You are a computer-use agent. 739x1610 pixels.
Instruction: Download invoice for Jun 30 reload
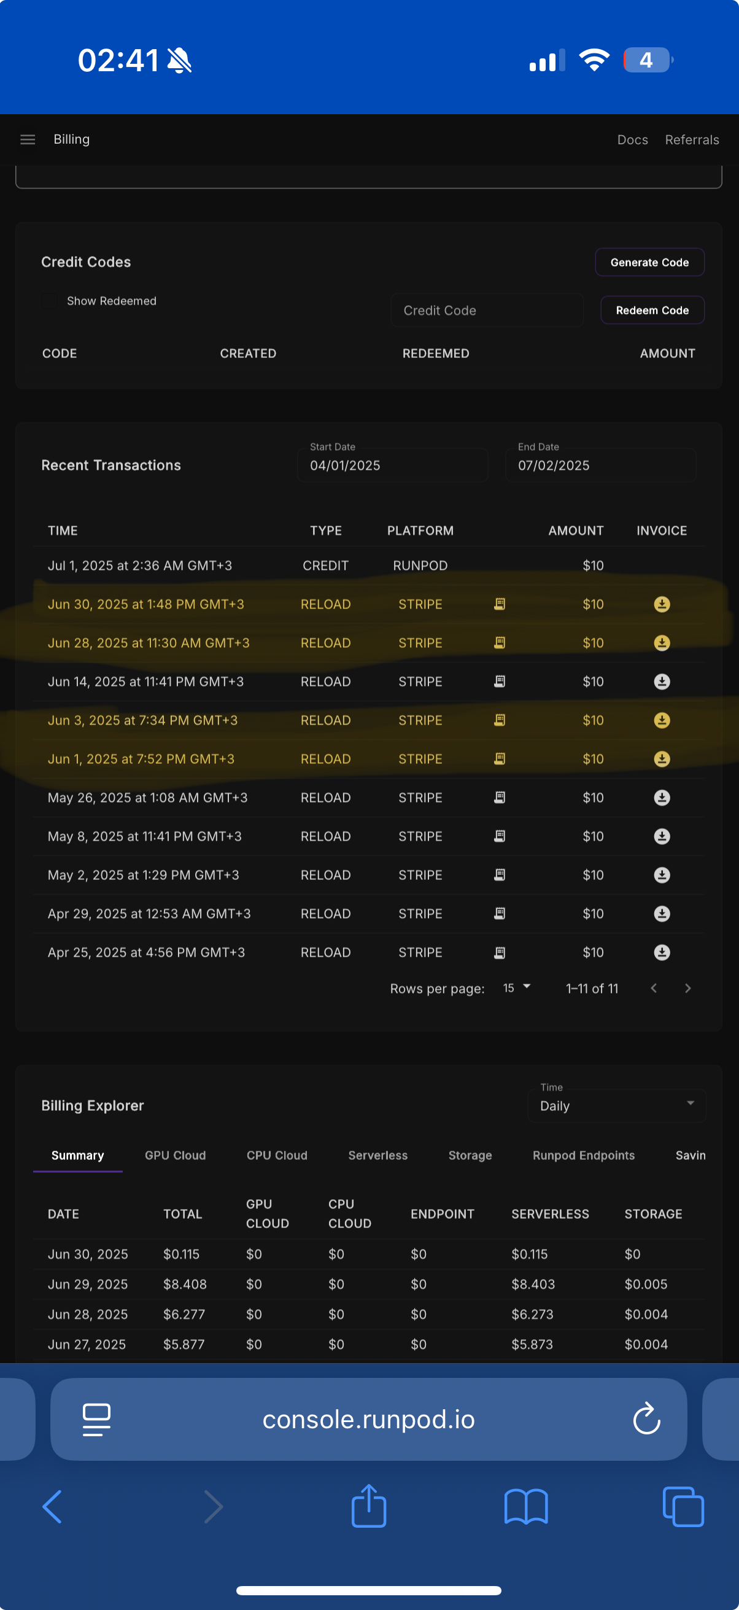coord(662,604)
